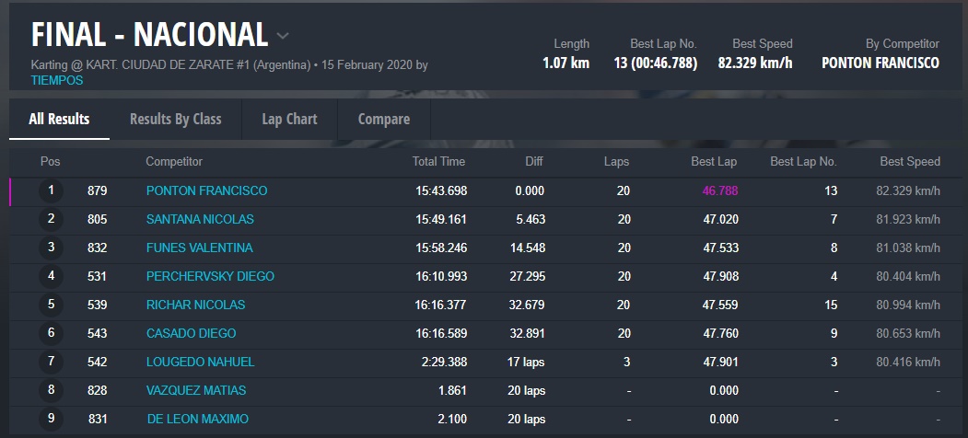
Task: Click VAZQUEZ MATIAS competitor name
Action: click(x=196, y=390)
